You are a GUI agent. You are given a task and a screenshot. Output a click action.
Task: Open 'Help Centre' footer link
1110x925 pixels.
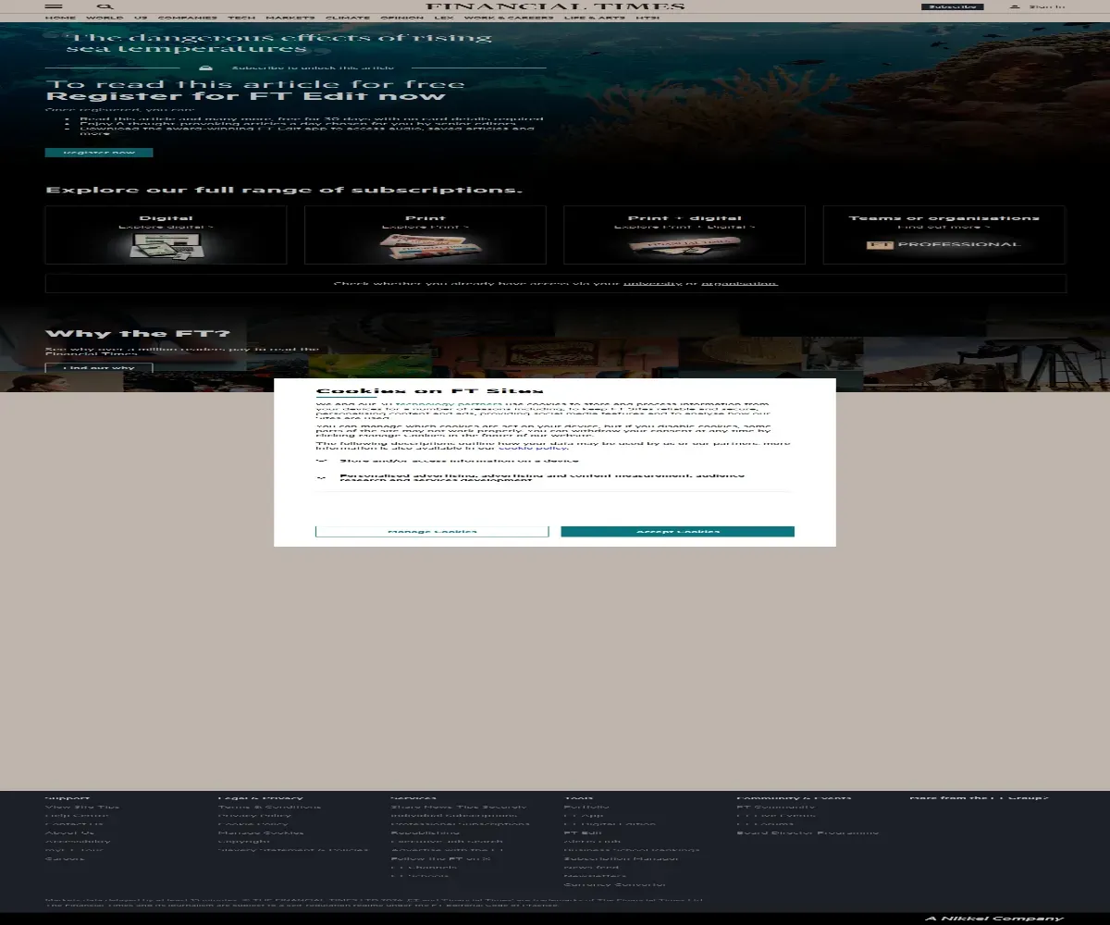[x=77, y=815]
